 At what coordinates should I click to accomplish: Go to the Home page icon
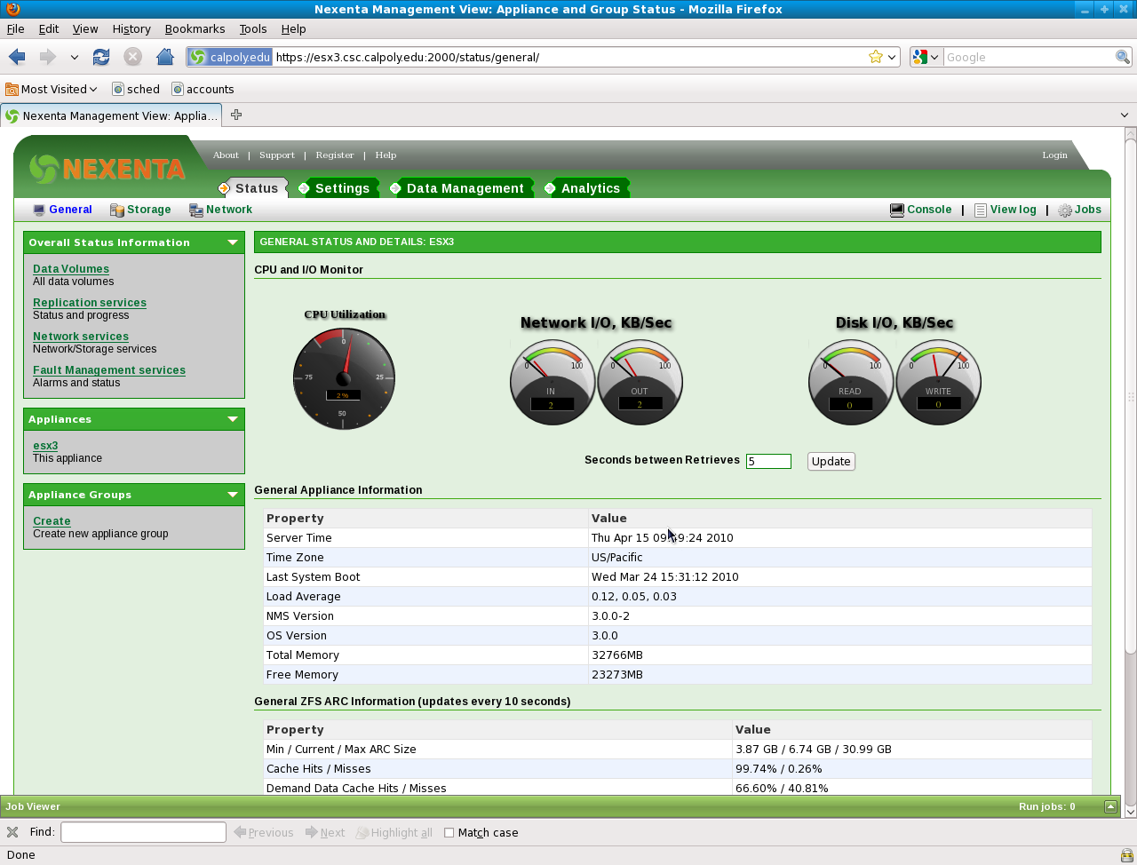coord(164,57)
